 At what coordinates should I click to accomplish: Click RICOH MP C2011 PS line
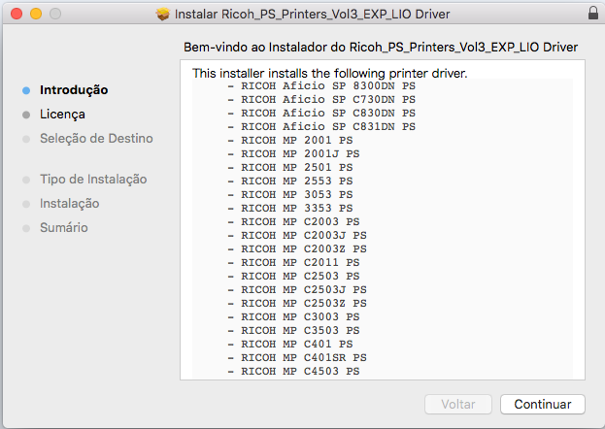tap(293, 262)
